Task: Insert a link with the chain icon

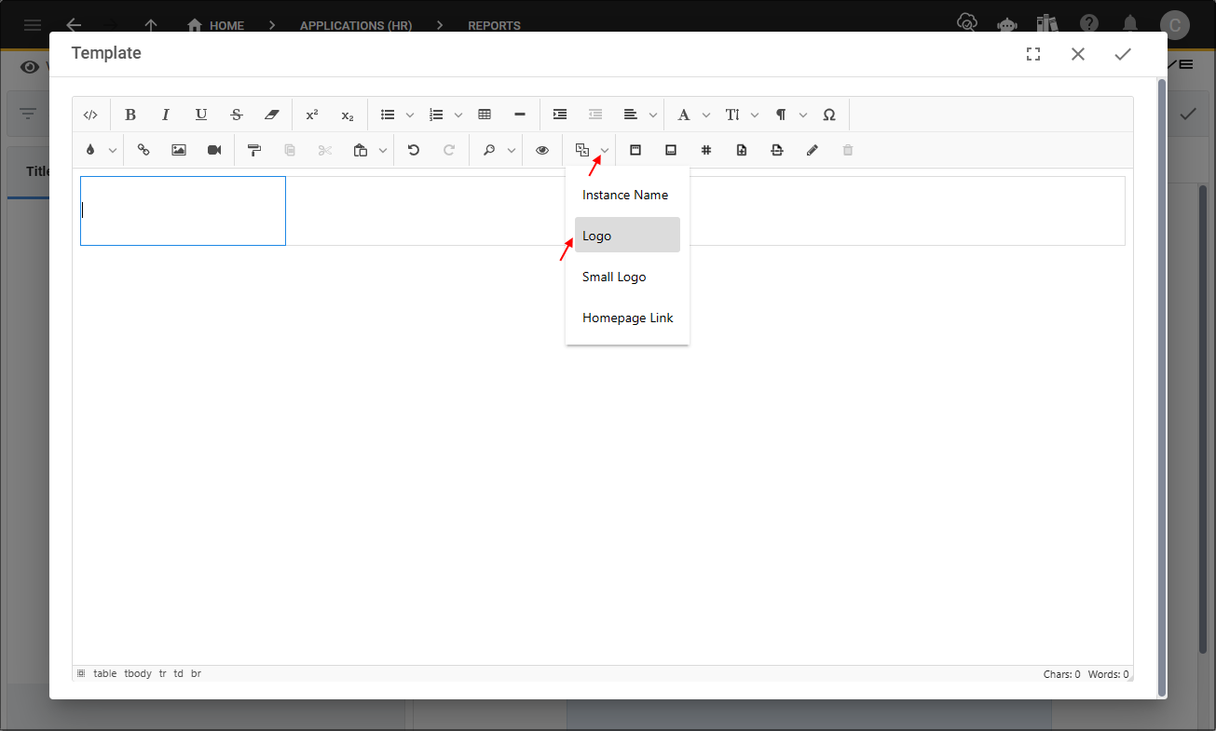Action: pos(143,150)
